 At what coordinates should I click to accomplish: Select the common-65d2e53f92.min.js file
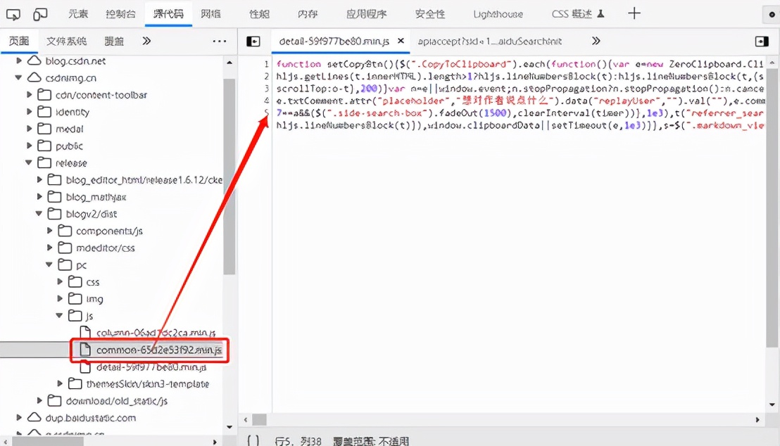pos(158,350)
